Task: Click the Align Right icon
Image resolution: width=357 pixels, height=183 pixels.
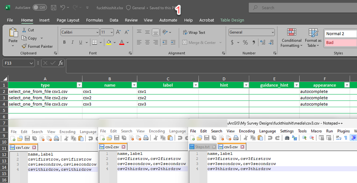Action: [x=155, y=42]
